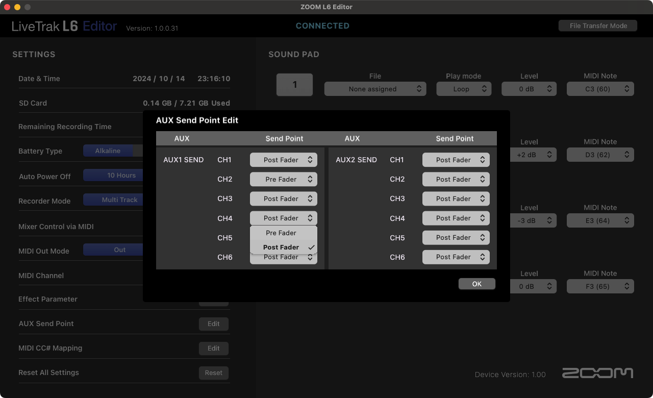
Task: Click Edit button for MIDI CC# Mapping
Action: coord(214,348)
